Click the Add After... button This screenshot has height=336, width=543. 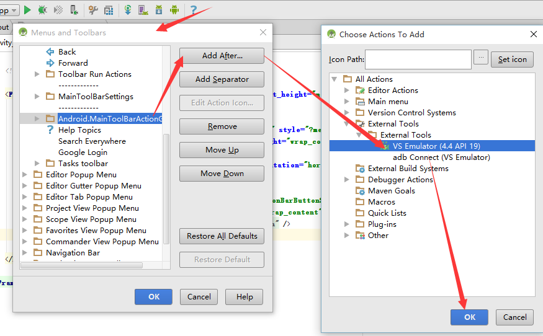[222, 56]
